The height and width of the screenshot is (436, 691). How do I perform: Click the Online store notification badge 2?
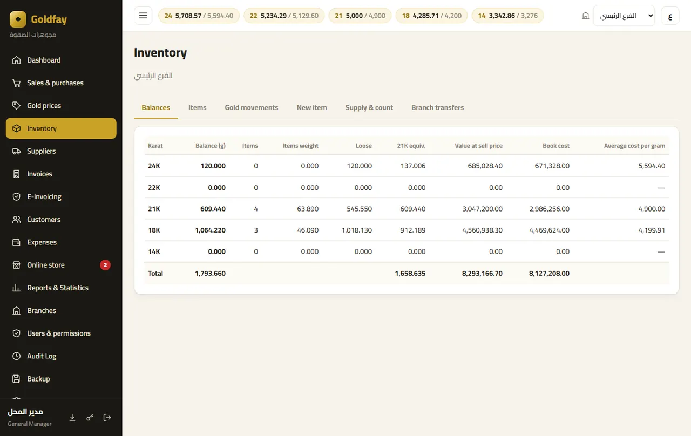click(x=105, y=265)
